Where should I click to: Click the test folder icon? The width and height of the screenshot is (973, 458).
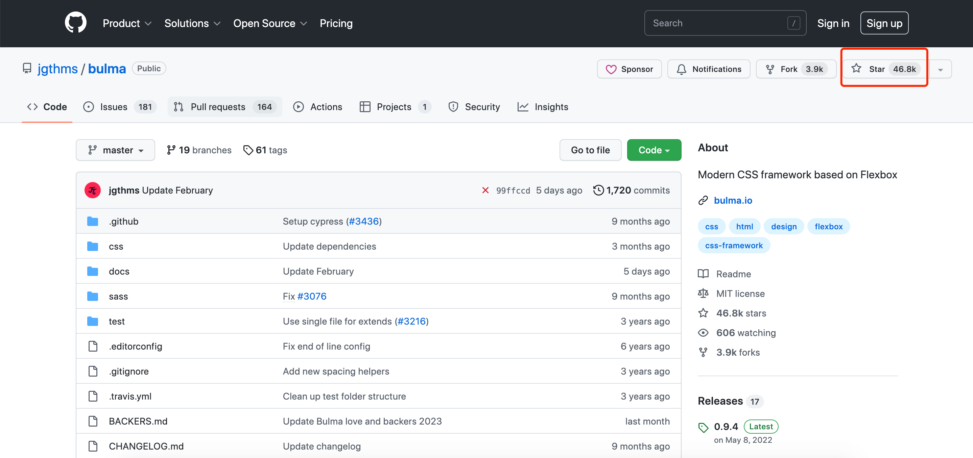point(93,321)
